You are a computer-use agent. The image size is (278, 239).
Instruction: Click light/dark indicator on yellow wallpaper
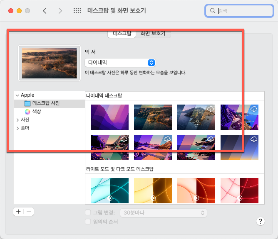(x=153, y=198)
